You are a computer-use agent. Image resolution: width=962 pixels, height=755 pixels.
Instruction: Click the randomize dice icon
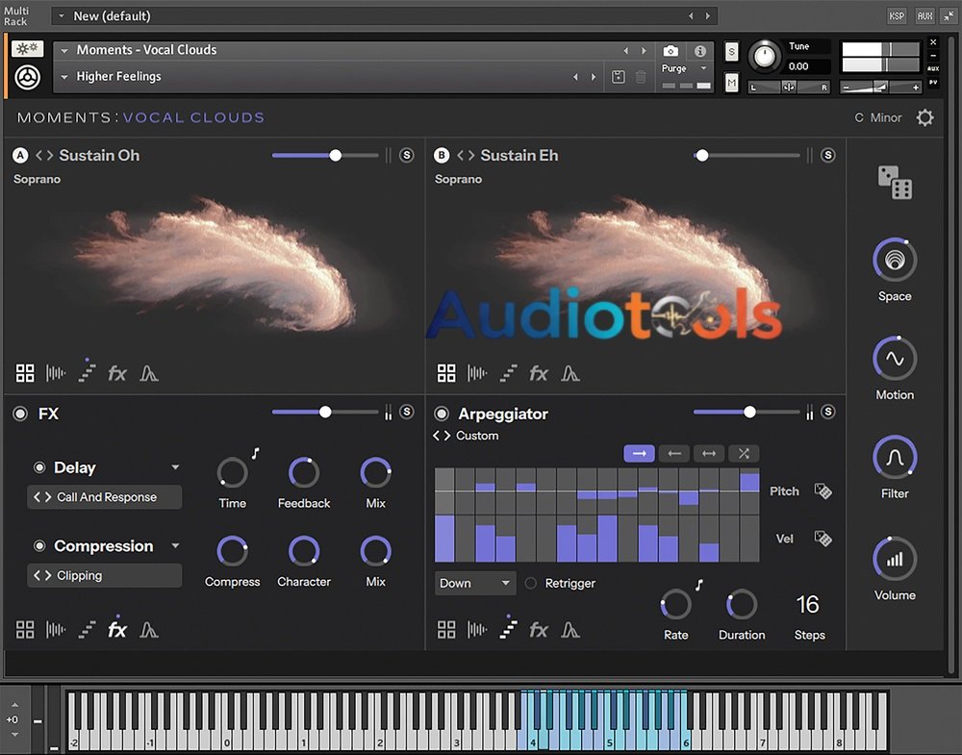tap(895, 182)
